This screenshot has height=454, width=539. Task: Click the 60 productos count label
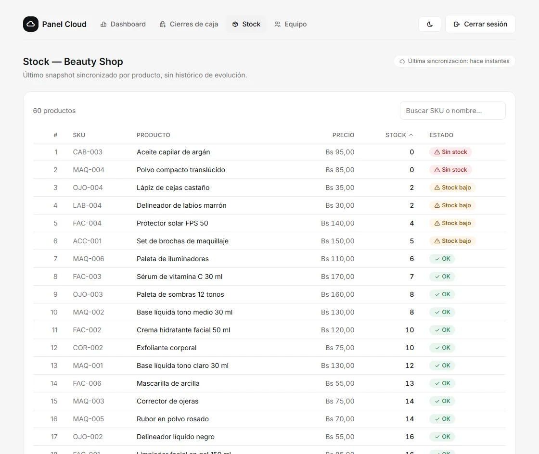(54, 111)
